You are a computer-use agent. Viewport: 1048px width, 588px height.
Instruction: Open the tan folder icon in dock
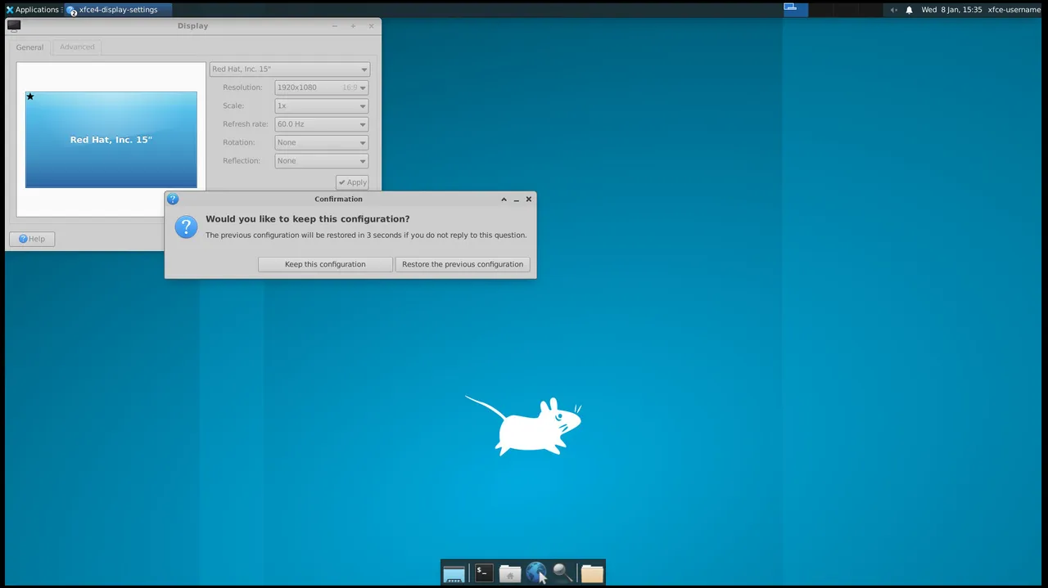point(592,573)
